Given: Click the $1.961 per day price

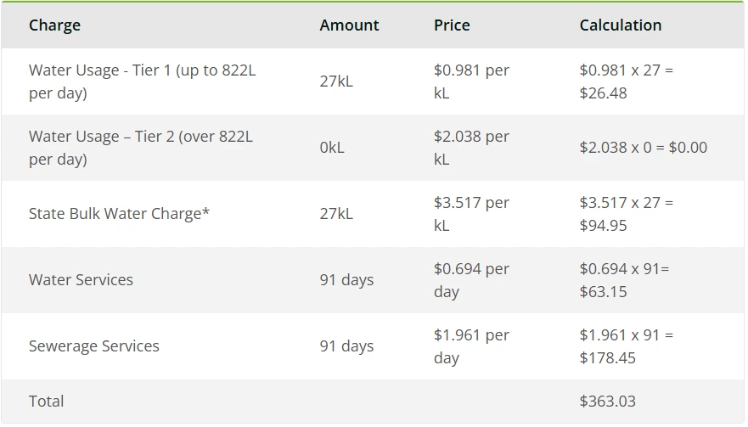Looking at the screenshot, I should click(x=471, y=346).
